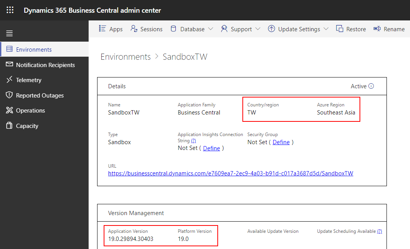Image resolution: width=410 pixels, height=249 pixels.
Task: Open Update Scheduling Available help link
Action: [380, 231]
